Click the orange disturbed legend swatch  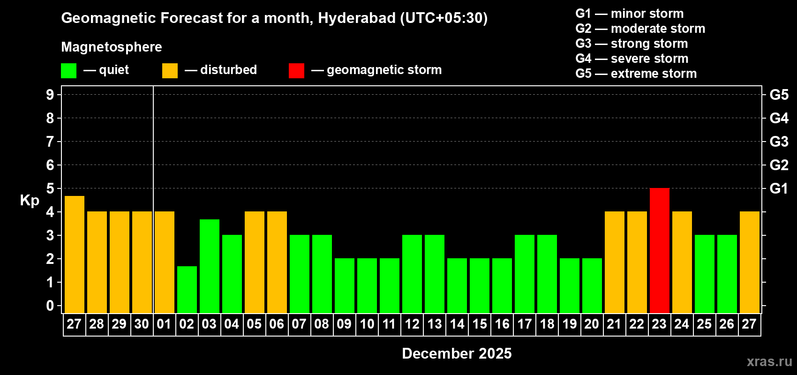[x=170, y=71]
